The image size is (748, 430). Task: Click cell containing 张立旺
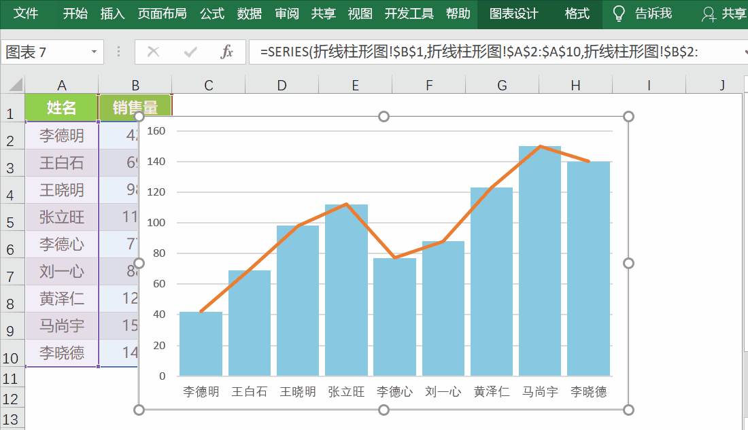point(61,217)
